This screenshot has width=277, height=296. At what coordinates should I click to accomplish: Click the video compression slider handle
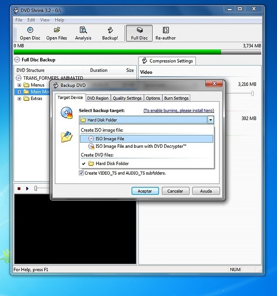(x=253, y=94)
